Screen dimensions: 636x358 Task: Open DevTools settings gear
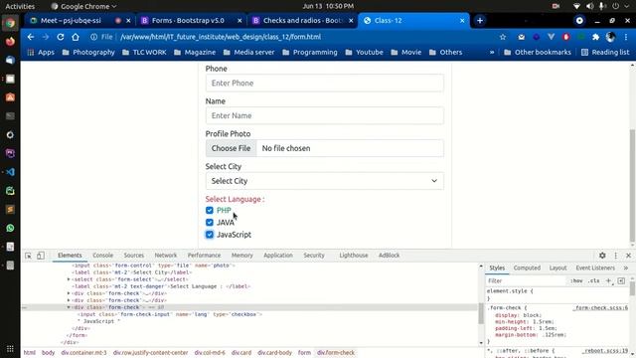(602, 256)
